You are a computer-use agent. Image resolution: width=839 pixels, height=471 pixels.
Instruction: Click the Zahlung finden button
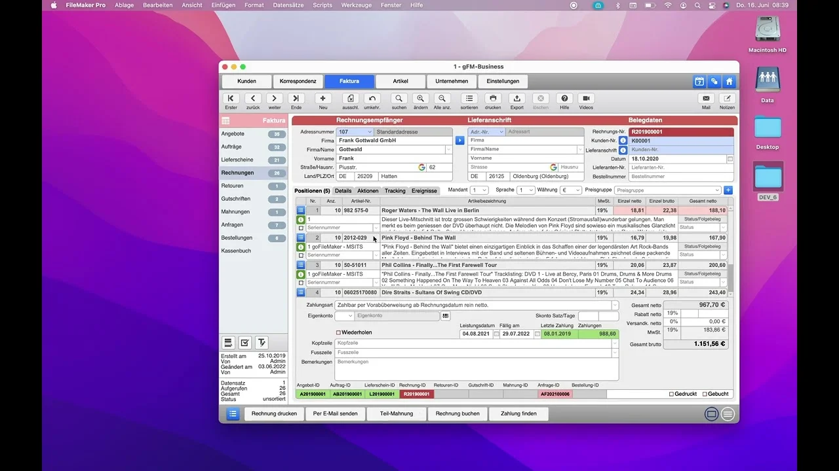(518, 413)
